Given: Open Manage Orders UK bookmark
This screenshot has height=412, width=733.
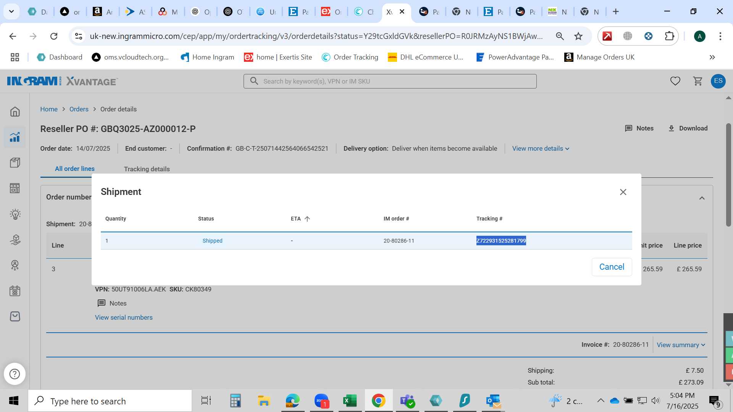Looking at the screenshot, I should tap(599, 57).
